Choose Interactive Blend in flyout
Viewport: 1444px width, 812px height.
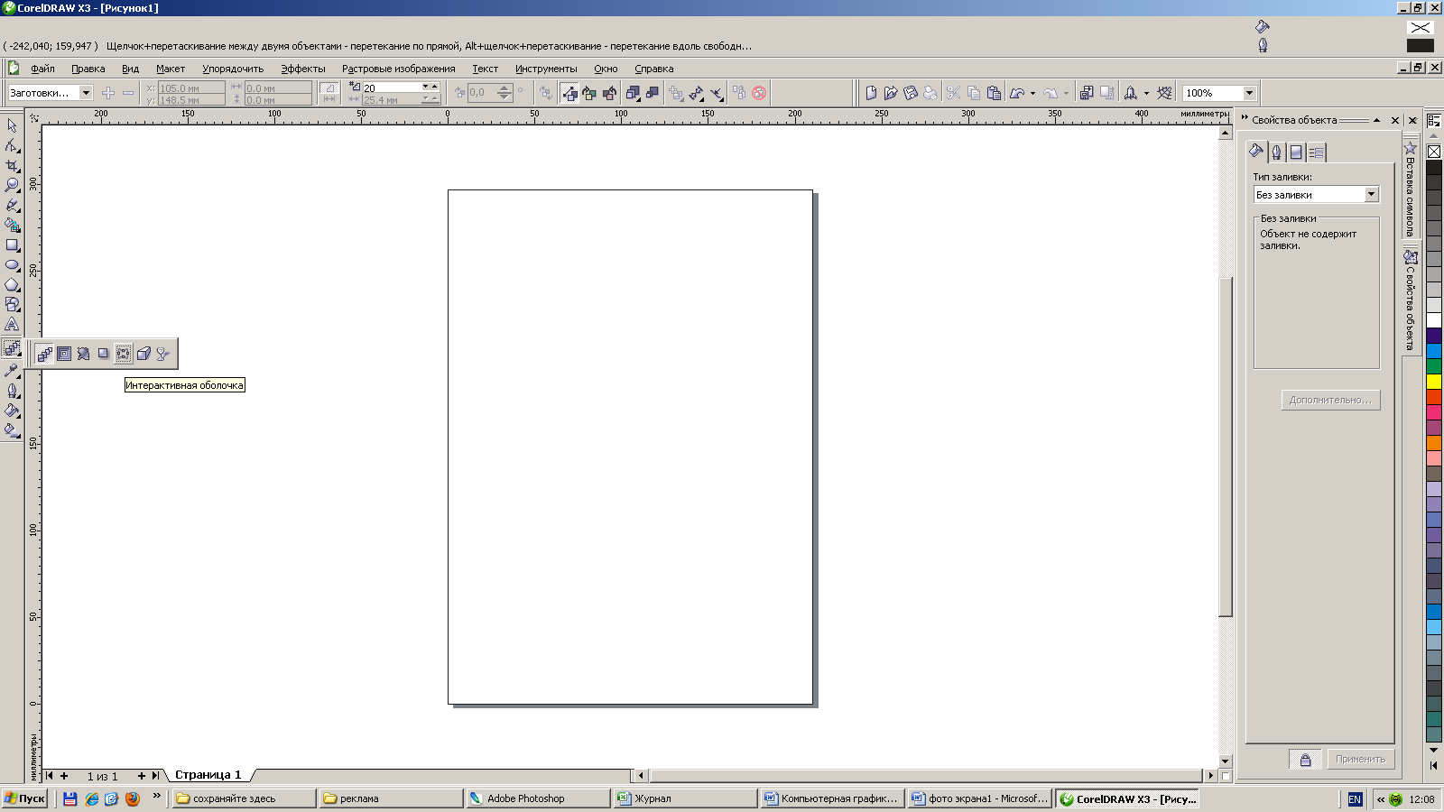click(44, 354)
